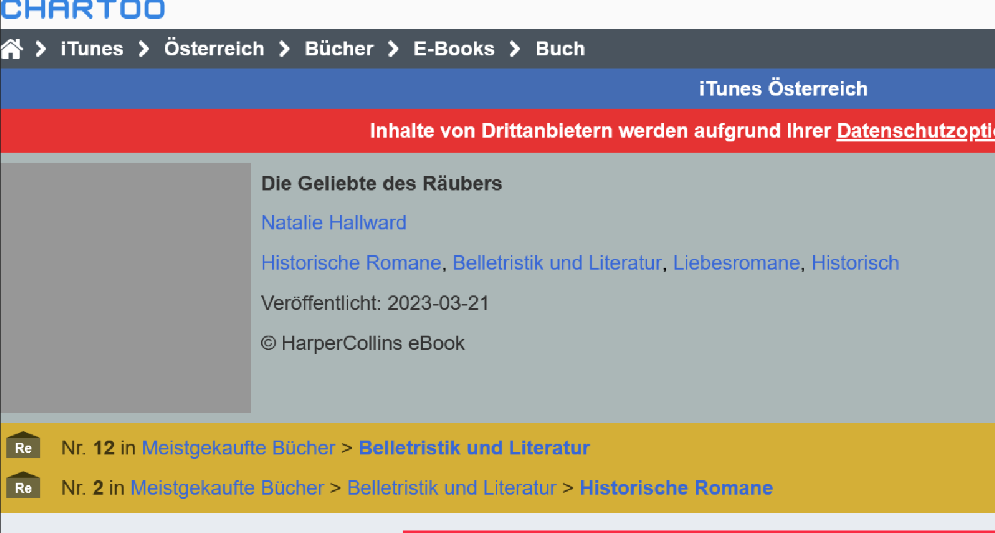Open Meistgekaufte Bücher link in Nr. 12 row
Image resolution: width=995 pixels, height=533 pixels.
(x=239, y=448)
